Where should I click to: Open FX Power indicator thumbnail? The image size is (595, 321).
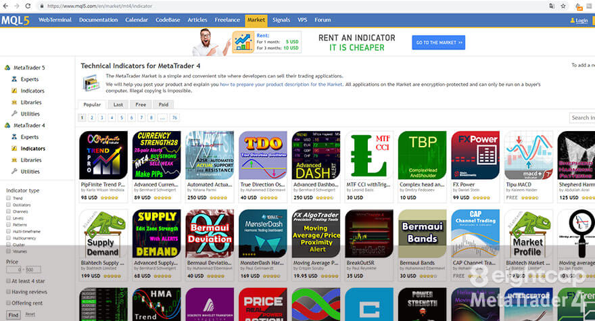(475, 155)
